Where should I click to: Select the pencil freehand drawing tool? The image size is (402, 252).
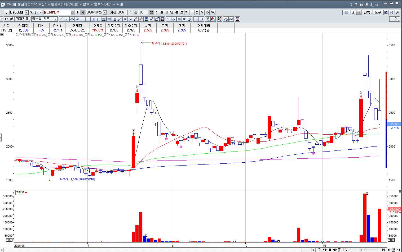[x=136, y=19]
